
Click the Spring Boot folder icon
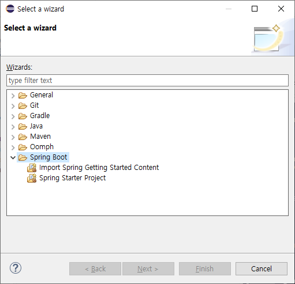click(x=23, y=157)
